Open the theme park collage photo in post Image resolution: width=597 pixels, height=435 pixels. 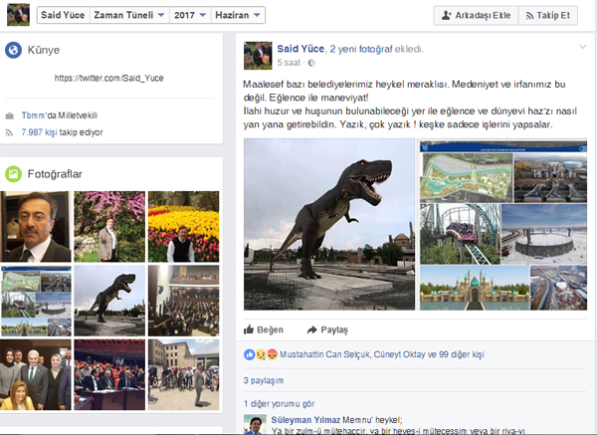502,224
